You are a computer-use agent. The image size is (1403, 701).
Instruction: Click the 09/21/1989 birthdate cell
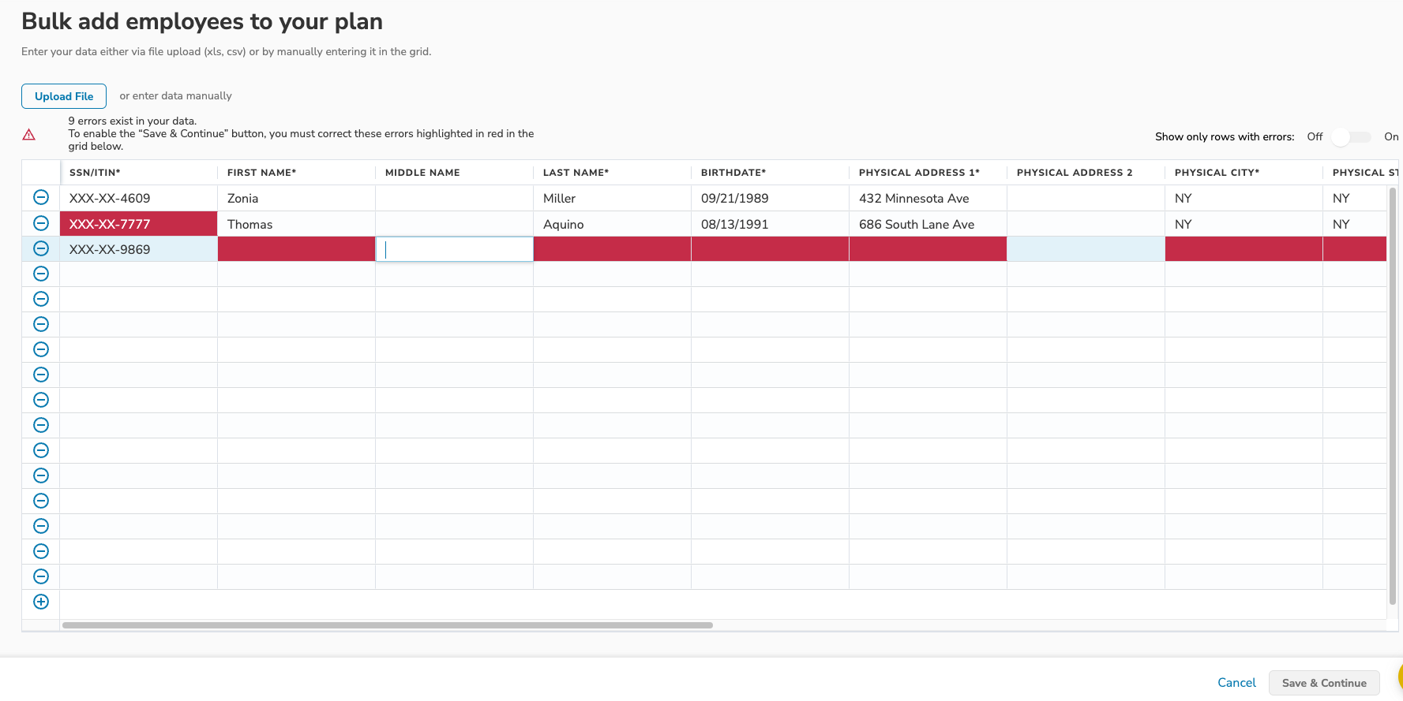coord(769,199)
